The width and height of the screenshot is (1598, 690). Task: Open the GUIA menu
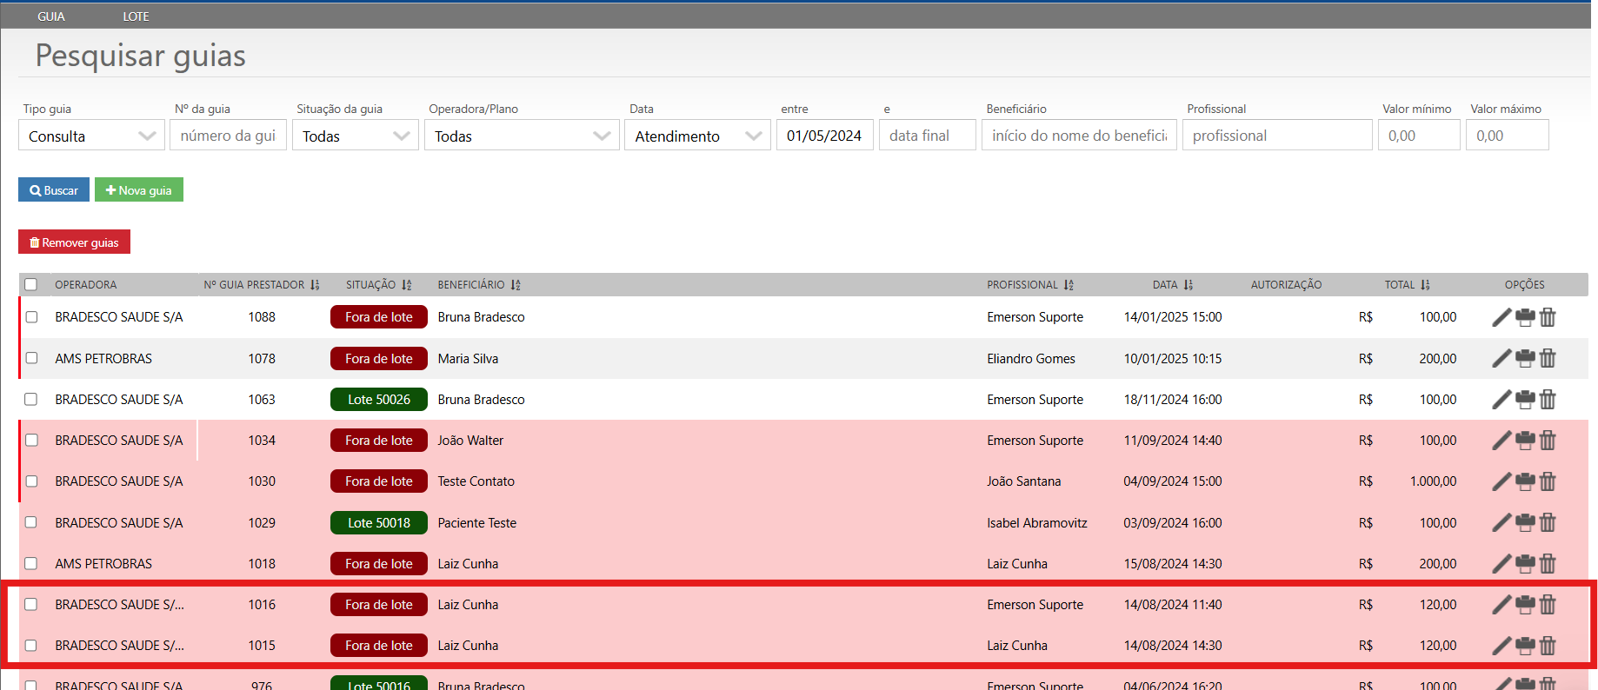click(x=51, y=17)
